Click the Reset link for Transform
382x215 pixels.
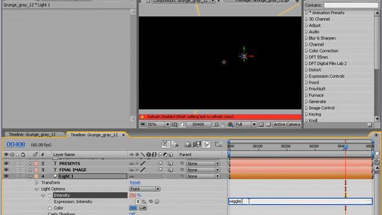(135, 183)
